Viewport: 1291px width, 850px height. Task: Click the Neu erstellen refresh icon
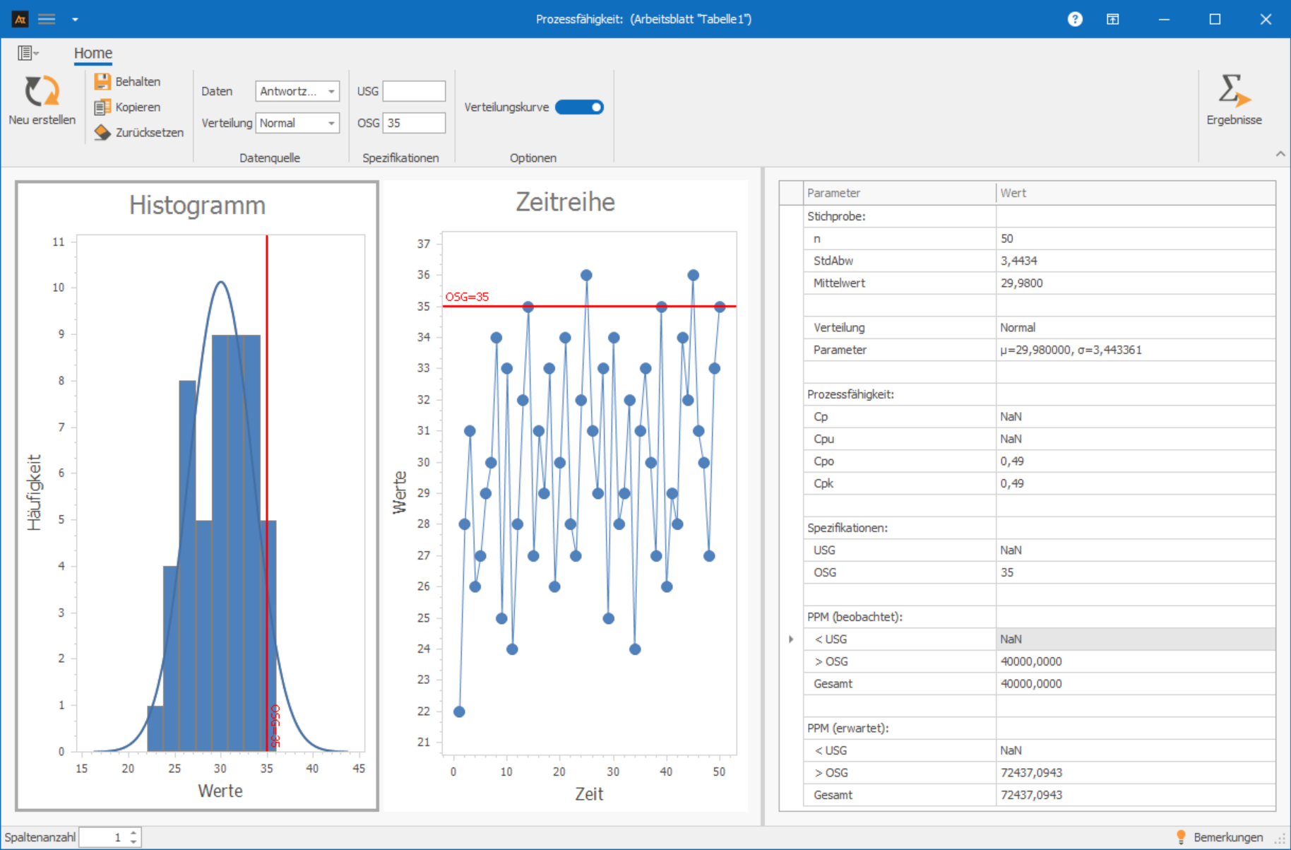(42, 92)
